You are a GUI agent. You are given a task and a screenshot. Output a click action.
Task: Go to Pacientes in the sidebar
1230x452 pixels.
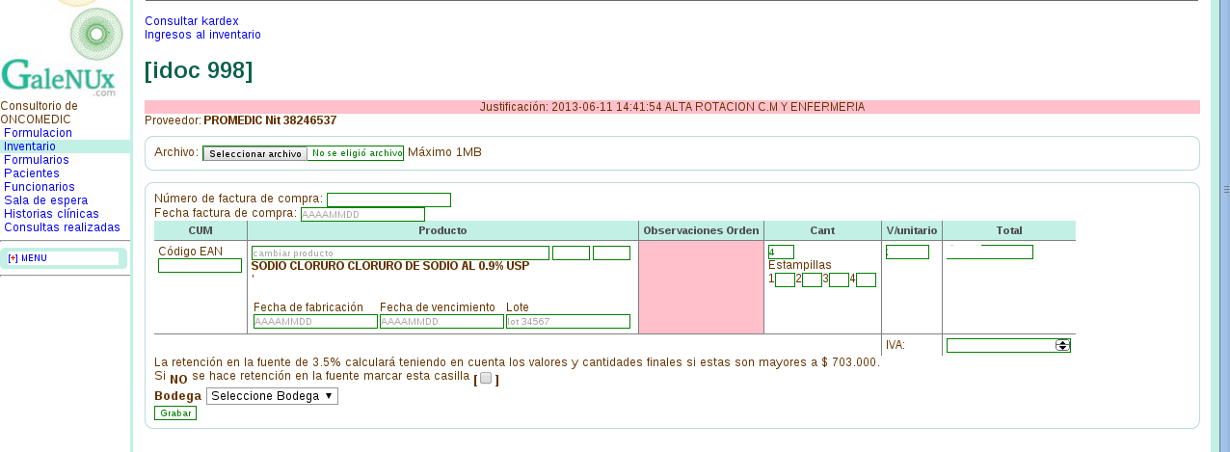click(32, 173)
